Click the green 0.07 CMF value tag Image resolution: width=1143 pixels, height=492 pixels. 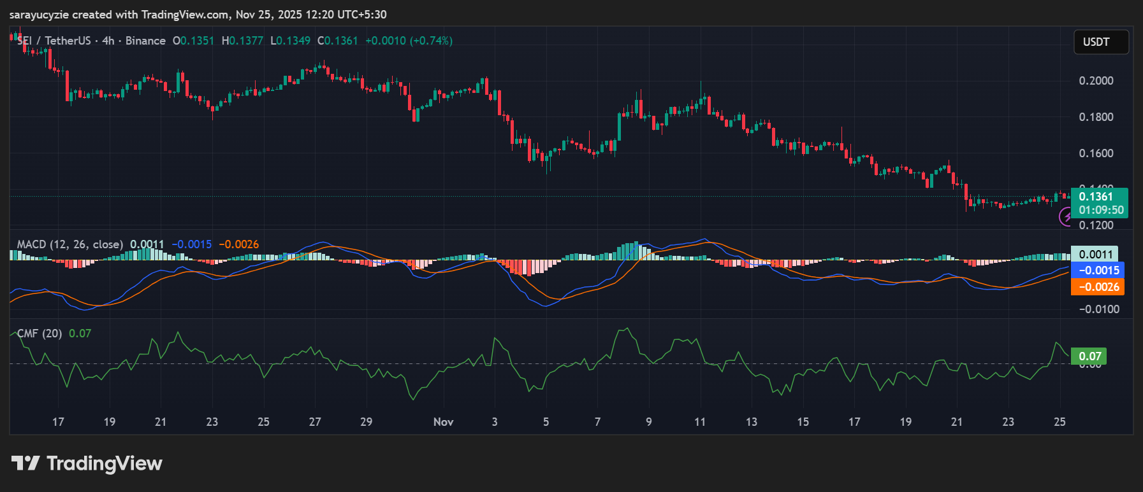click(x=1089, y=356)
